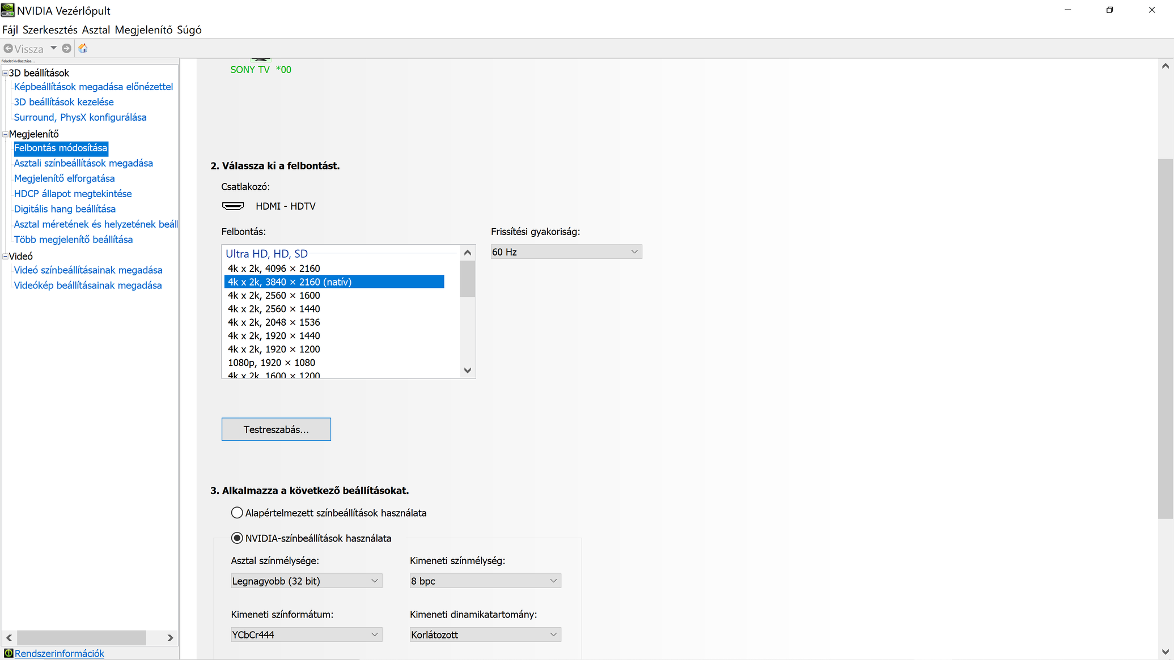Select NVIDIA-színbeállítások használata radio button
This screenshot has width=1174, height=660.
pyautogui.click(x=237, y=538)
